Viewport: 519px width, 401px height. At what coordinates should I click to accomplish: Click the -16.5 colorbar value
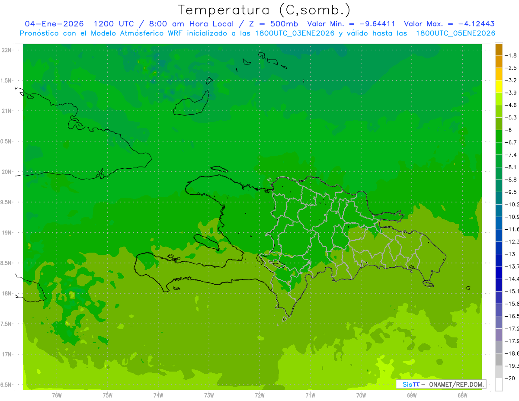(512, 316)
